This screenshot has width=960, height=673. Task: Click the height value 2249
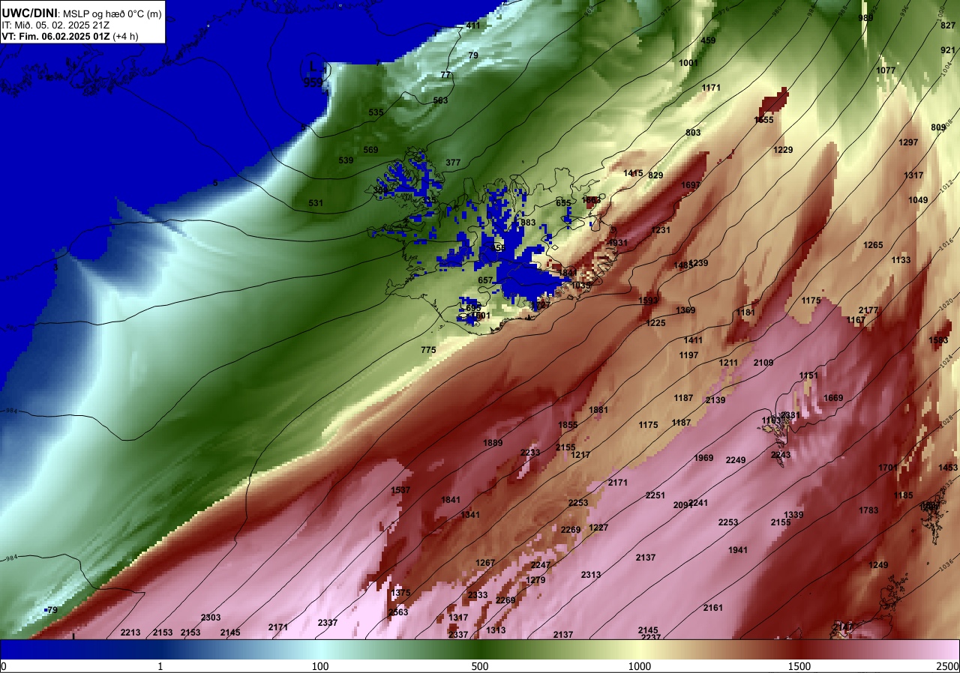point(736,460)
